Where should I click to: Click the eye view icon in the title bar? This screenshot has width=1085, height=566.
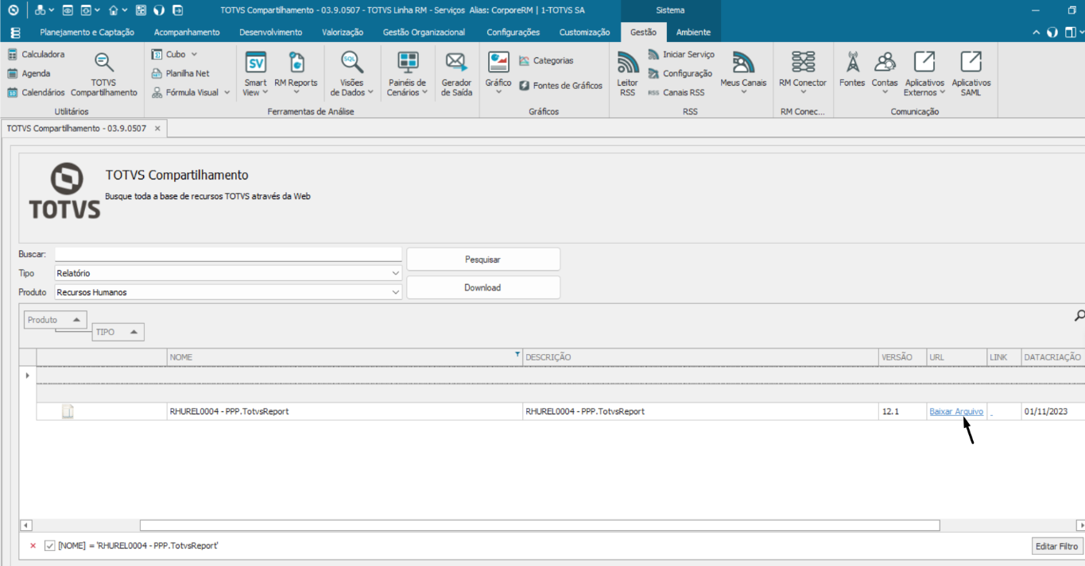pyautogui.click(x=68, y=10)
